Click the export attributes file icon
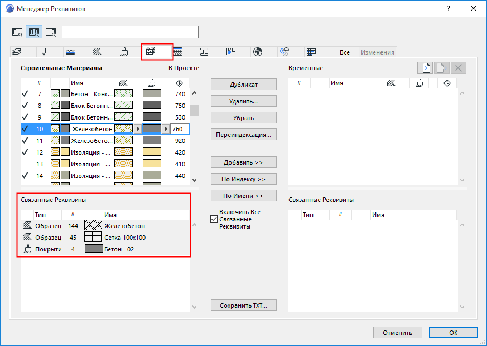 [442, 68]
